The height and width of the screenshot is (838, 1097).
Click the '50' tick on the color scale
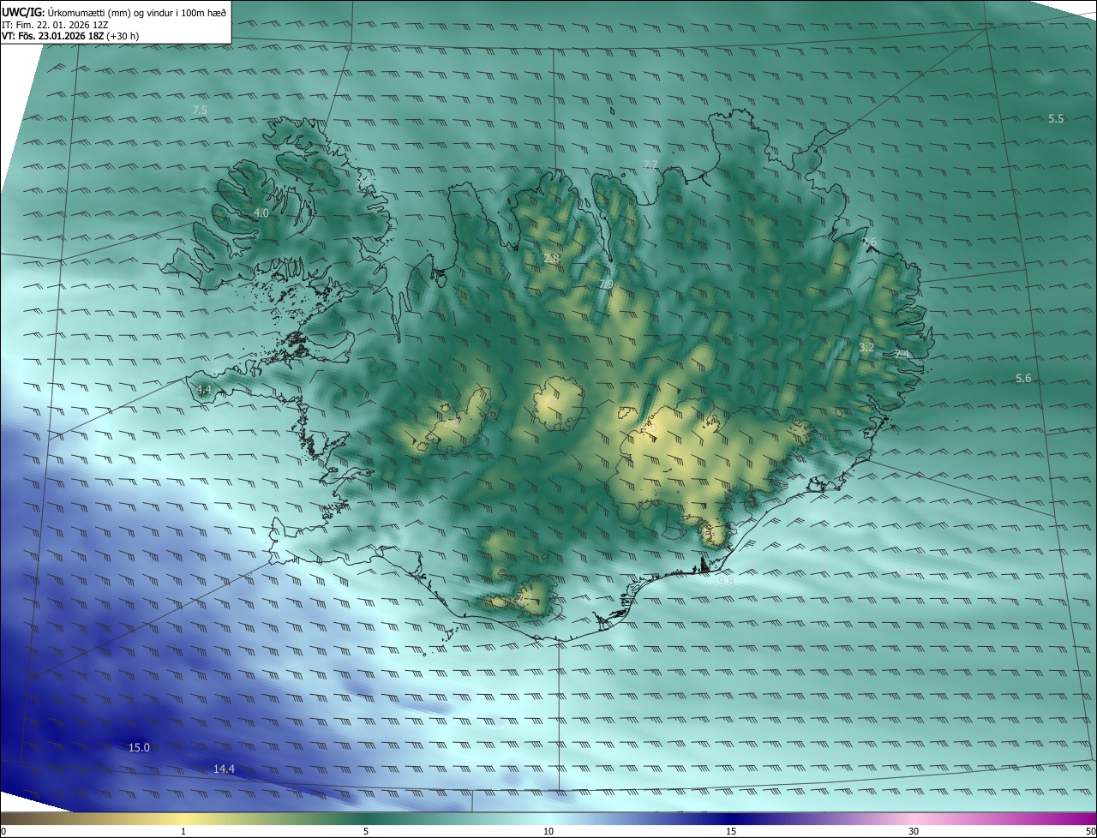click(x=1090, y=831)
